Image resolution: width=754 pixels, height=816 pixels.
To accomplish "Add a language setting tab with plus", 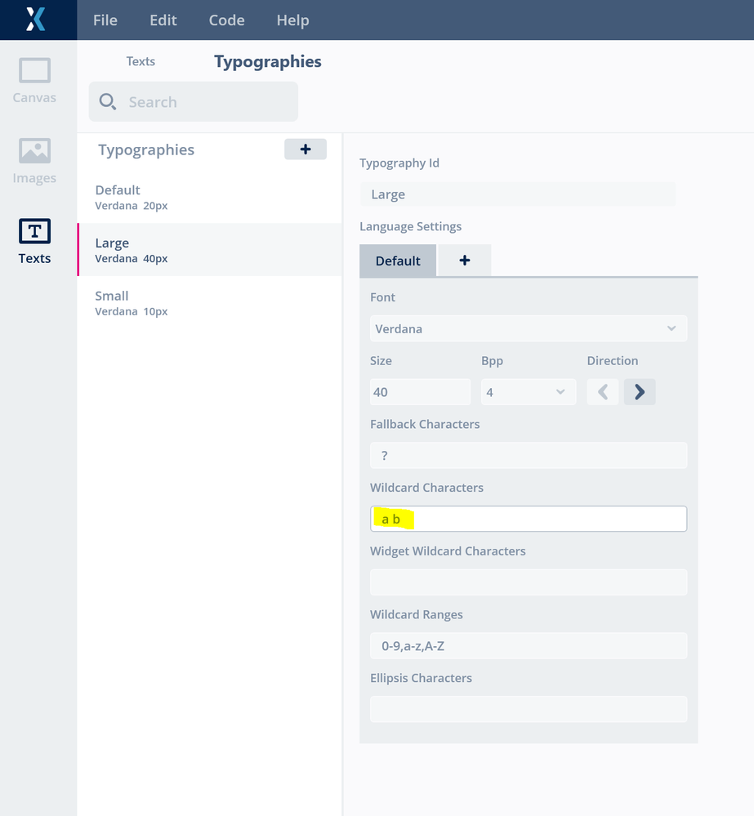I will 465,261.
